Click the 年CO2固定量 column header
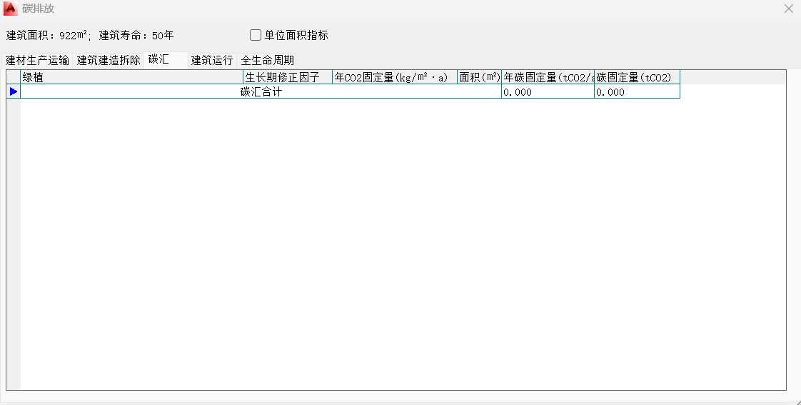The width and height of the screenshot is (801, 405). [x=395, y=77]
